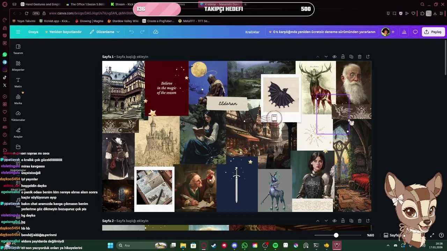The height and width of the screenshot is (251, 447).
Task: Open Spotify from Windows taskbar
Action: (x=275, y=245)
